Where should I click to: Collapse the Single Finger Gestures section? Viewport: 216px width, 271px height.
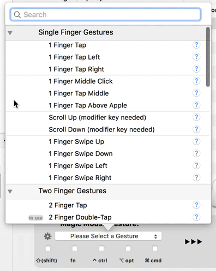(x=10, y=33)
